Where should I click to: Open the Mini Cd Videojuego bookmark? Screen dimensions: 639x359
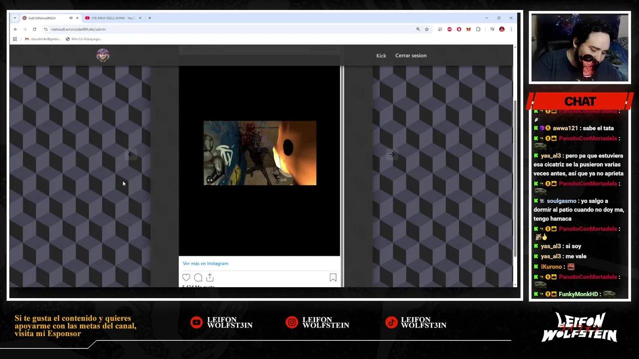83,39
